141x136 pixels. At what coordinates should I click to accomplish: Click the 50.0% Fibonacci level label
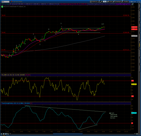click(4, 32)
